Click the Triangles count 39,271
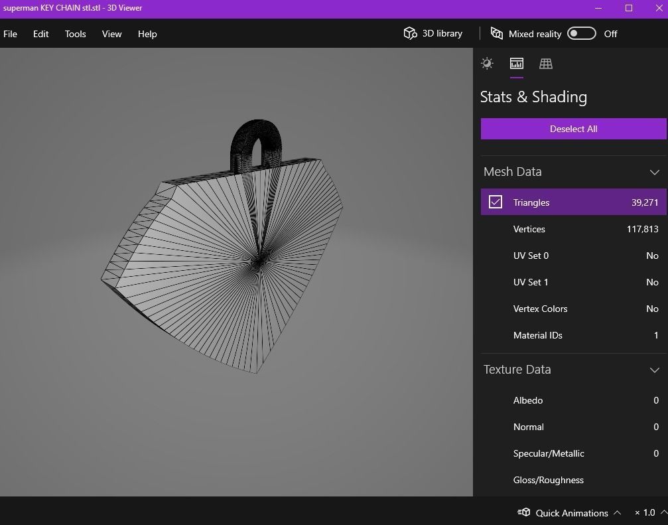 click(645, 202)
